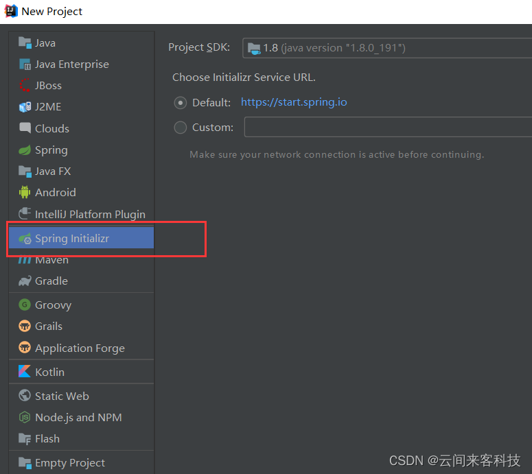Click the IntelliJ Platform Plugin icon
Image resolution: width=532 pixels, height=474 pixels.
pos(25,213)
